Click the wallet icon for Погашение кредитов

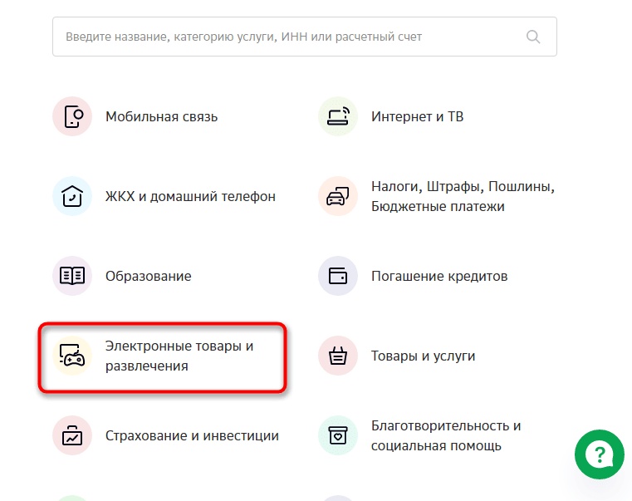pyautogui.click(x=338, y=276)
